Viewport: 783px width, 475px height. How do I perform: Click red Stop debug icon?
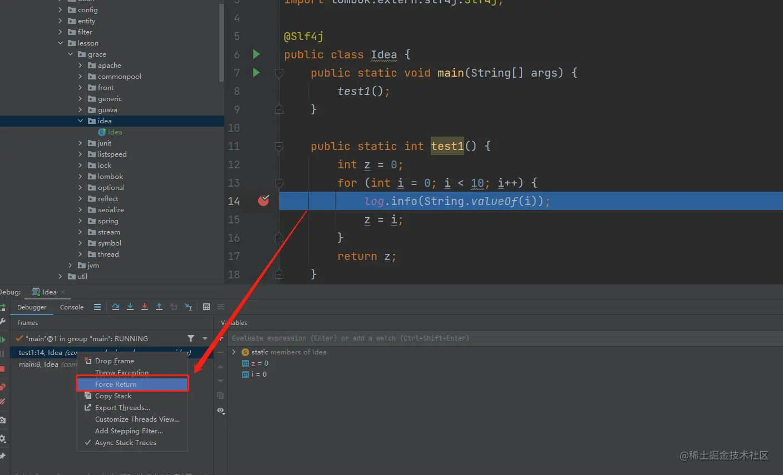coord(3,368)
